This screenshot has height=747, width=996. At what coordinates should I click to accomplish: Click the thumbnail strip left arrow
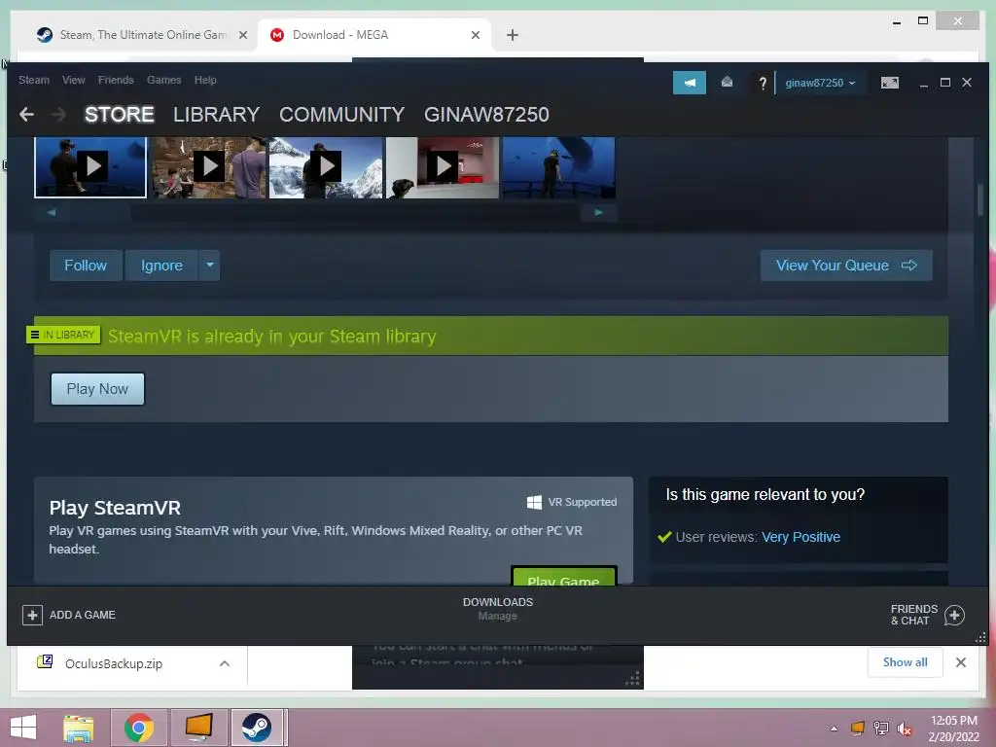click(52, 212)
